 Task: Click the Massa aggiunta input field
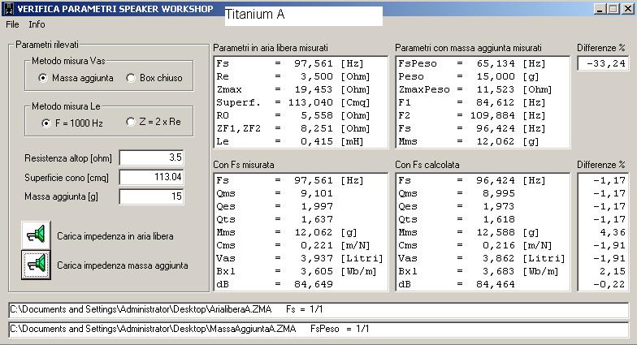tap(151, 196)
